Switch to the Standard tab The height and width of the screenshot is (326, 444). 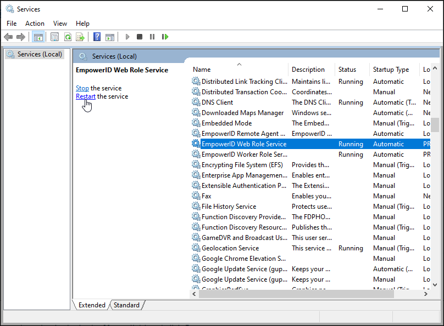coord(126,305)
